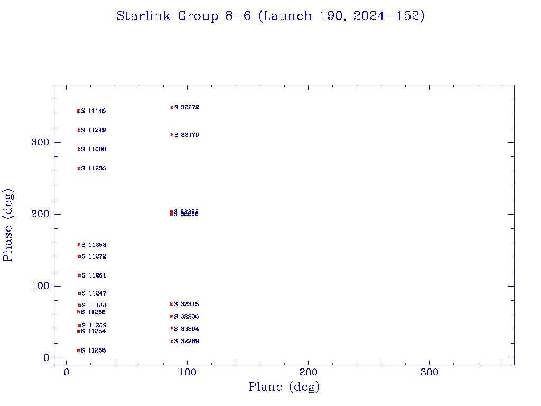541x406 pixels.
Task: Click the satellite label S 11249
Action: (94, 130)
